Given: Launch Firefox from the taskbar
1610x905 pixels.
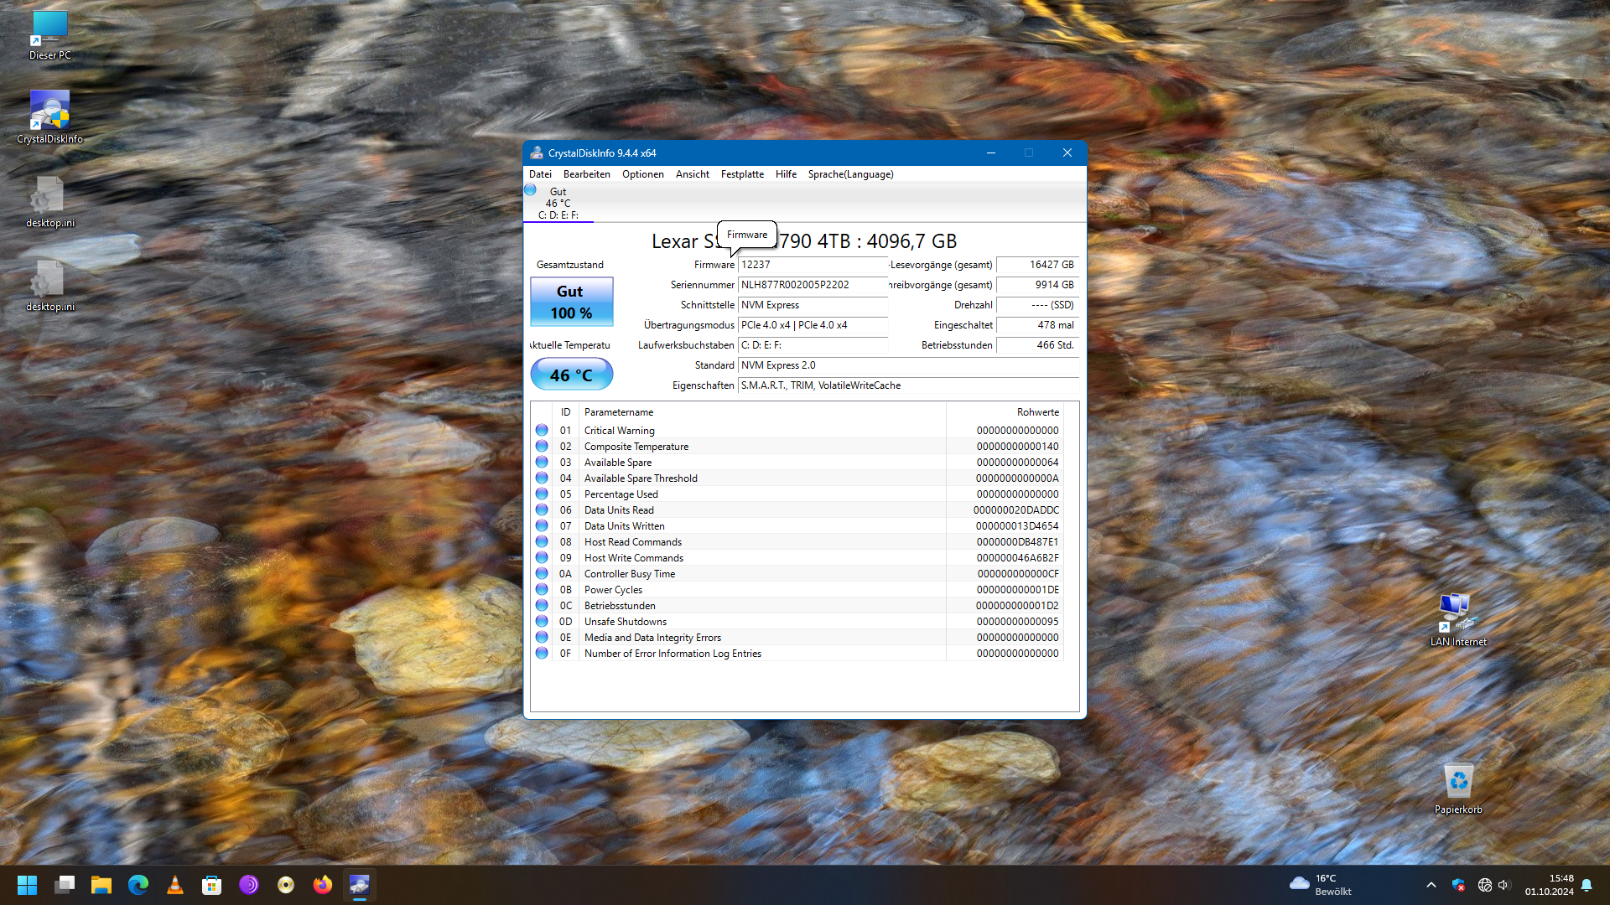Looking at the screenshot, I should click(322, 885).
